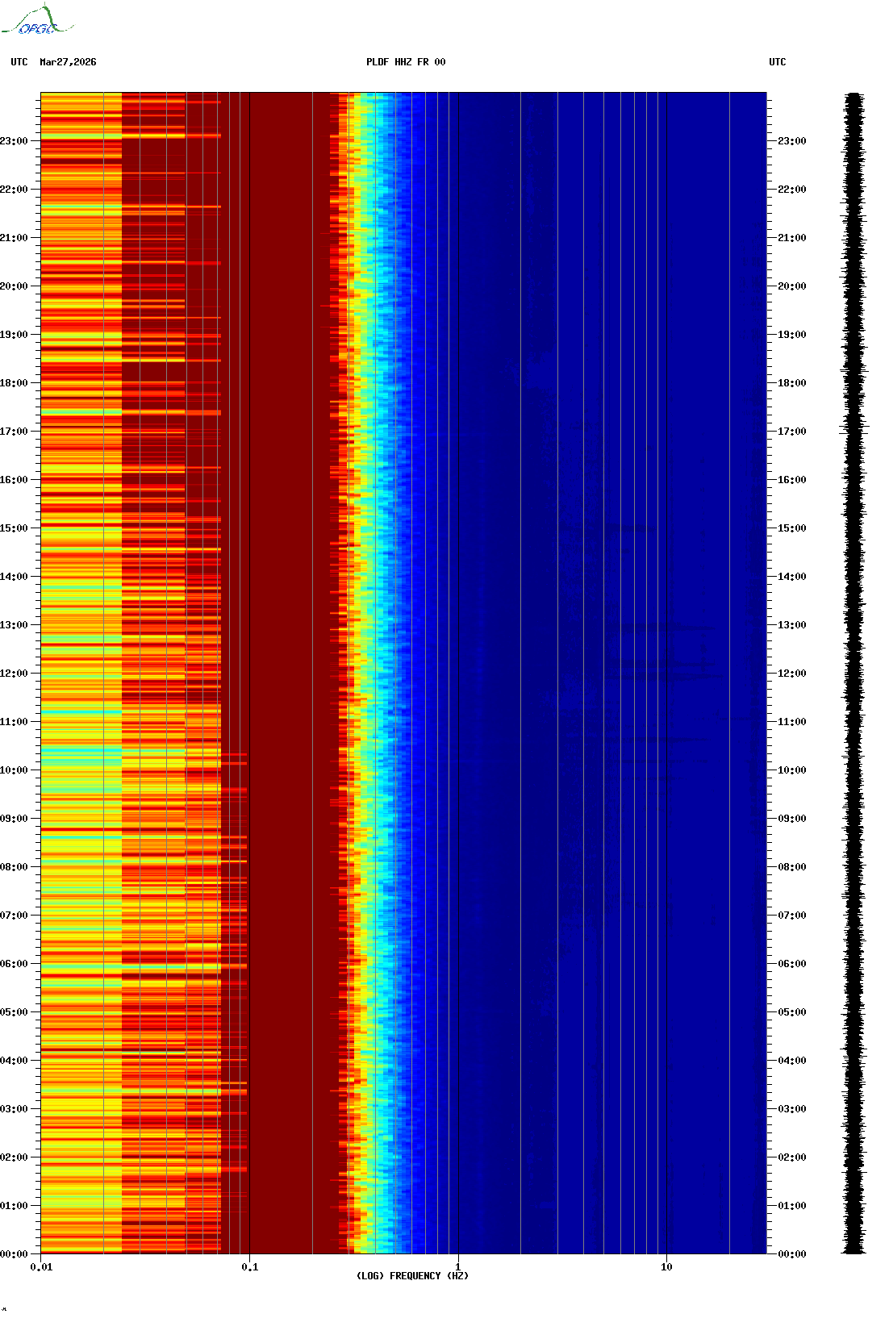Click 18:00 on the right time axis
Screen dimensions: 889x1318
(792, 383)
